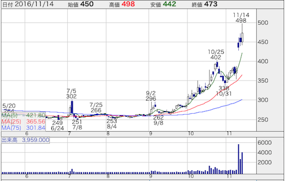Click the 400 price axis label
Image resolution: width=285 pixels, height=181 pixels.
263,61
